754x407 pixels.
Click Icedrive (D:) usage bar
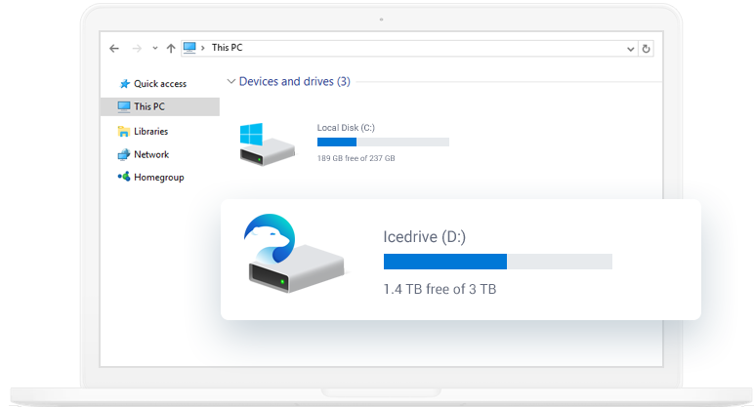coord(498,262)
